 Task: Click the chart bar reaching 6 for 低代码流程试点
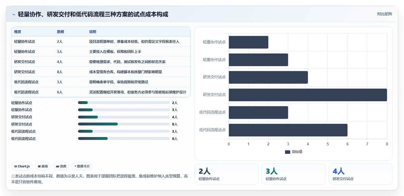tap(288, 130)
